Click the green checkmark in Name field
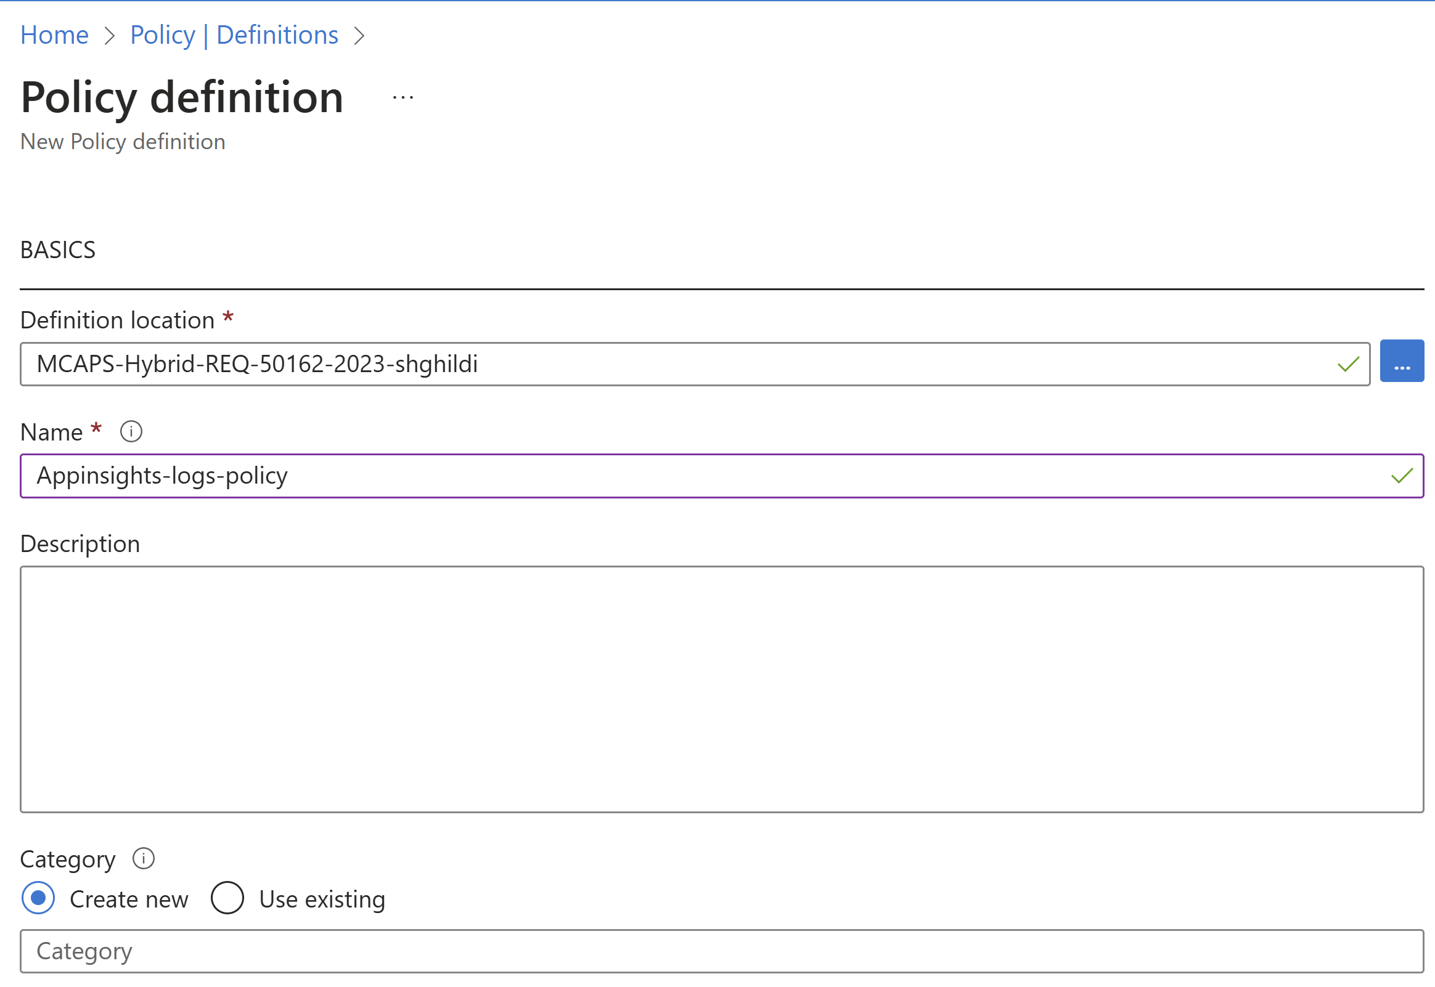The height and width of the screenshot is (987, 1435). coord(1402,476)
